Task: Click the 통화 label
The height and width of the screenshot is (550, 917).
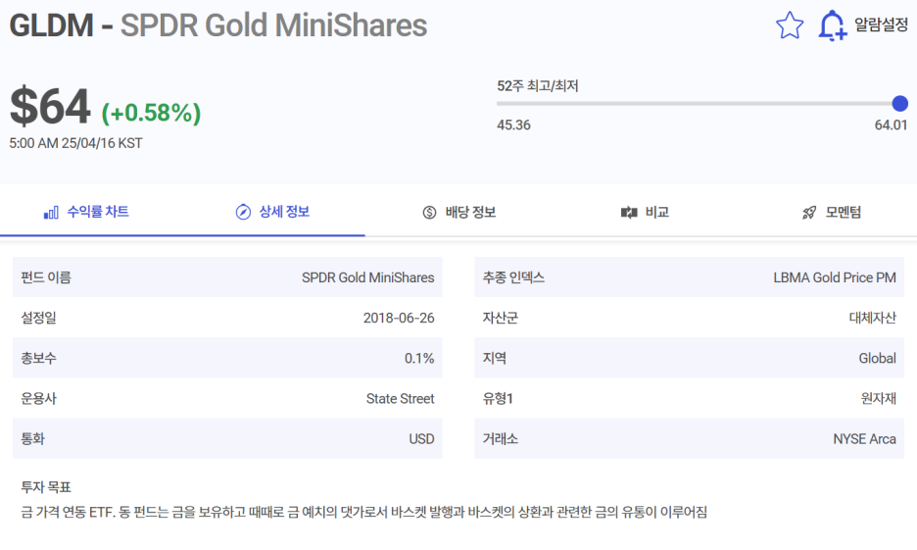Action: tap(32, 439)
